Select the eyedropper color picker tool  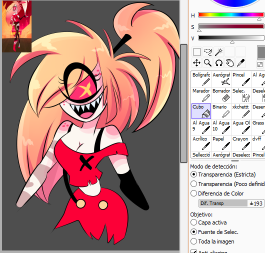[x=240, y=63]
